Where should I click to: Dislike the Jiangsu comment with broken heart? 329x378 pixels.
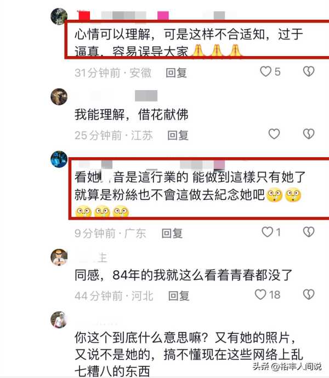[x=309, y=134]
